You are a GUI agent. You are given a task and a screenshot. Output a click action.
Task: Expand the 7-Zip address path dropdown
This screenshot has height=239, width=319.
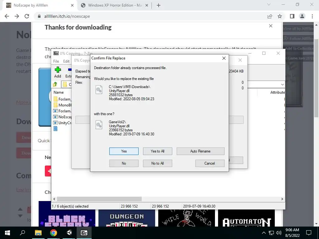click(x=282, y=84)
